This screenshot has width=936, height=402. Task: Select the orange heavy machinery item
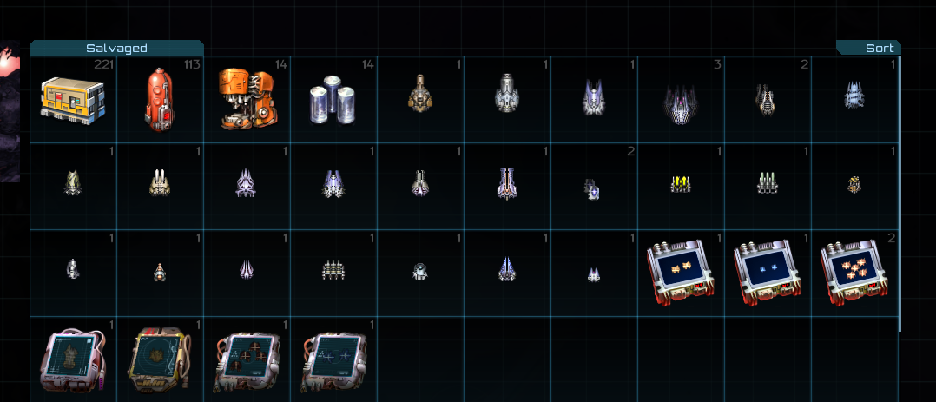(x=246, y=98)
